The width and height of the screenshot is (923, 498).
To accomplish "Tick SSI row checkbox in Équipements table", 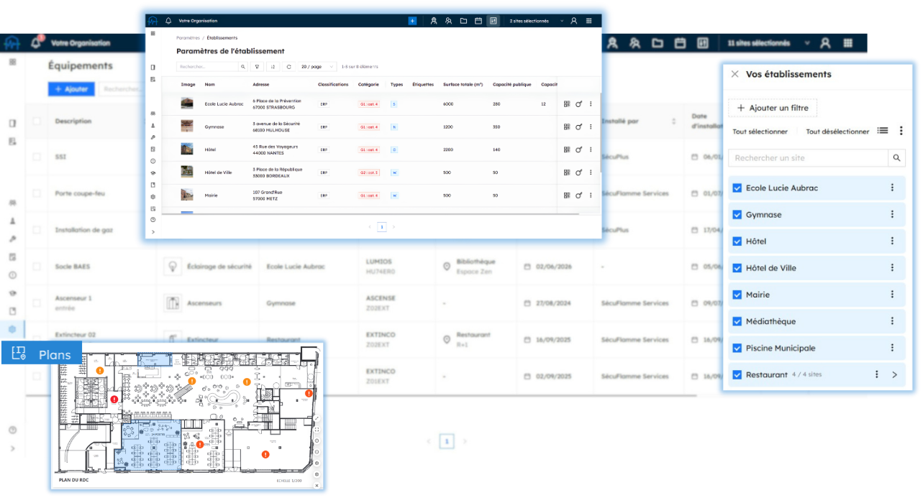I will (x=36, y=157).
